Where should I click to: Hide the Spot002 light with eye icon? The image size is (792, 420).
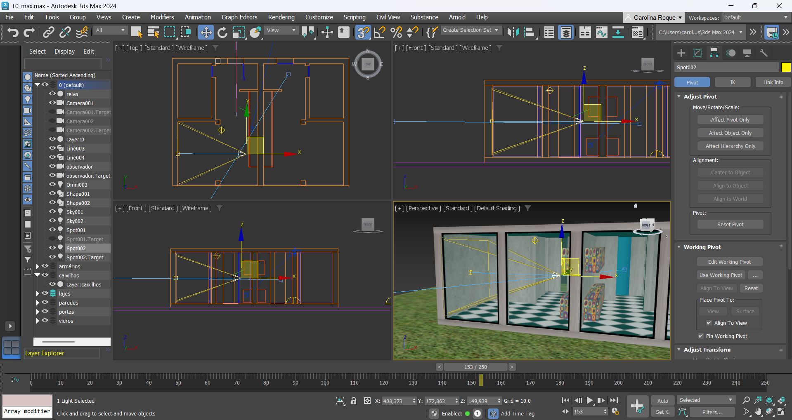click(52, 248)
